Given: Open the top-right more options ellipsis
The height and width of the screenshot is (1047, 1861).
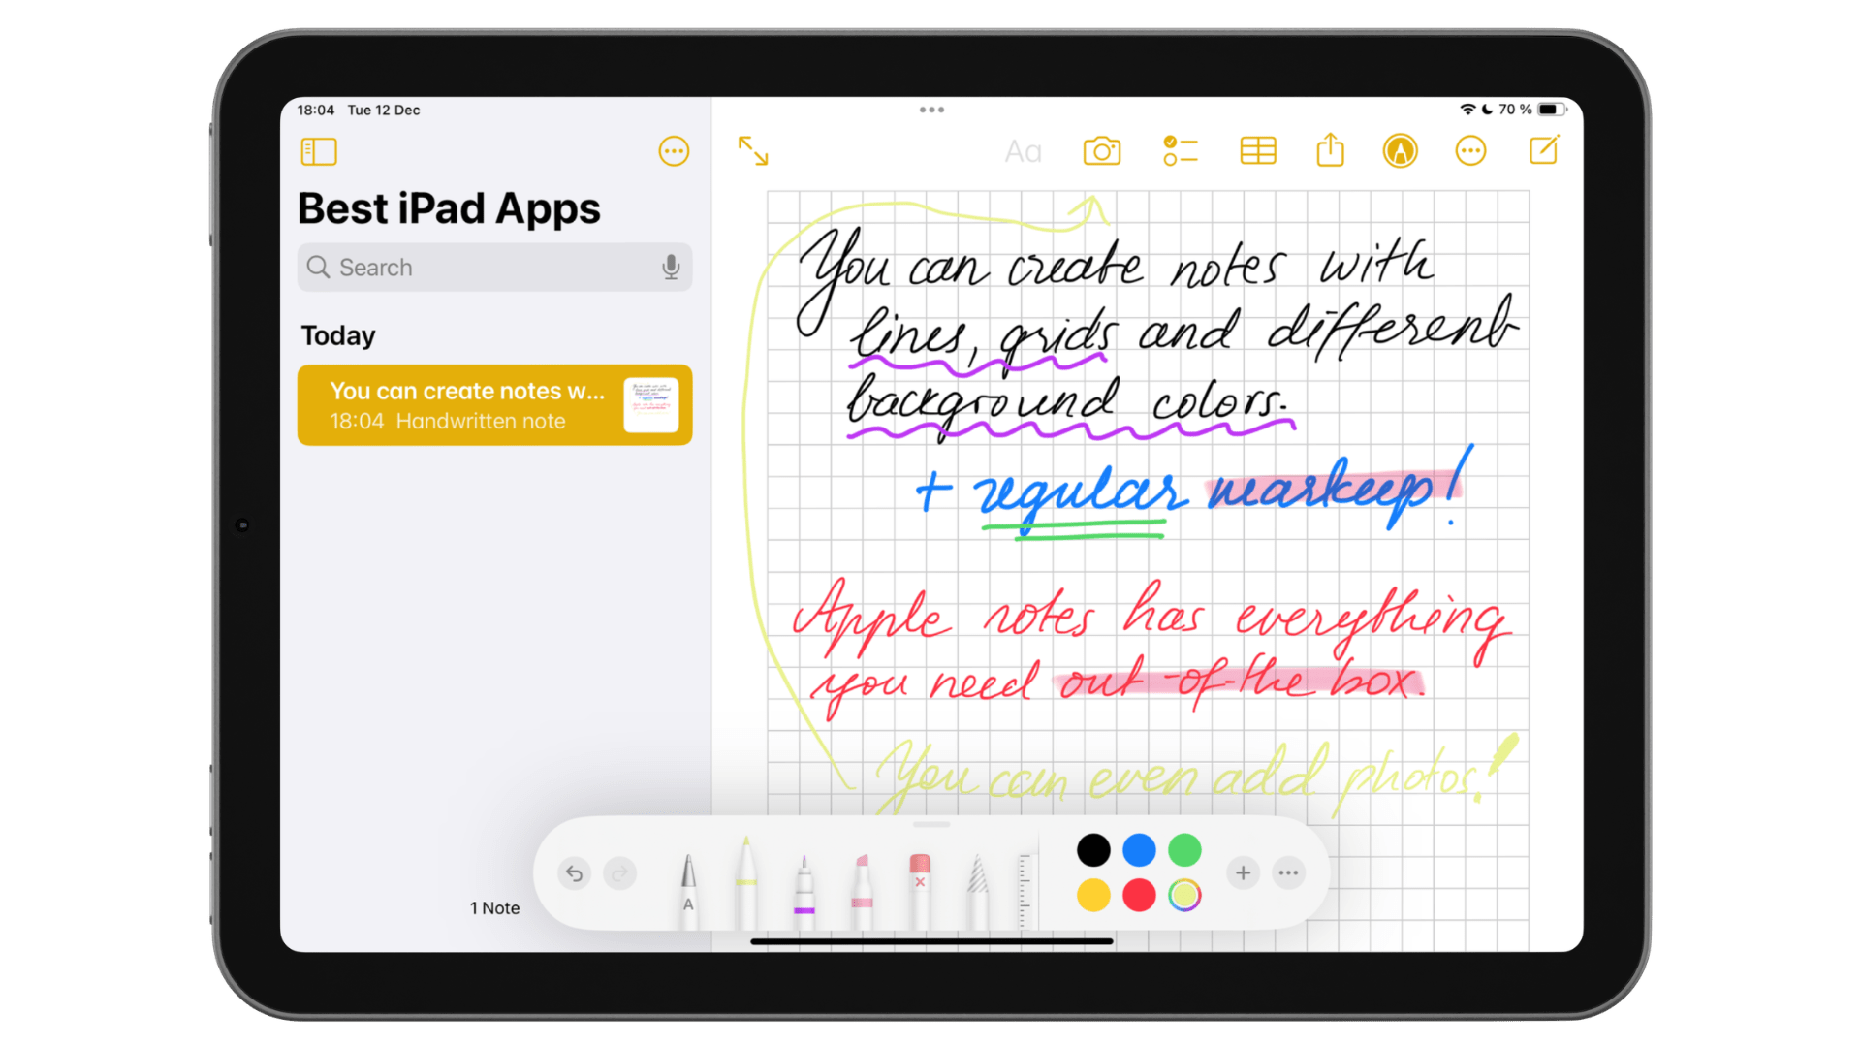Looking at the screenshot, I should click(x=1472, y=152).
